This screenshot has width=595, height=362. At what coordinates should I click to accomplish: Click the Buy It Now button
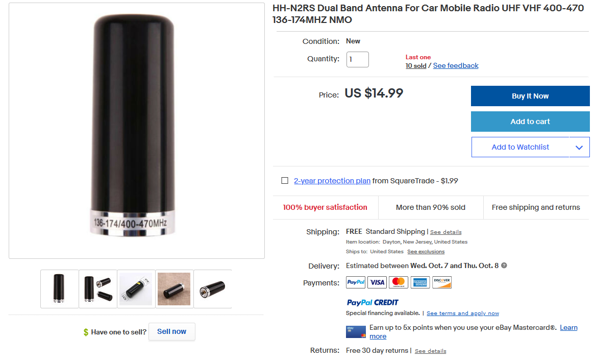(x=530, y=96)
